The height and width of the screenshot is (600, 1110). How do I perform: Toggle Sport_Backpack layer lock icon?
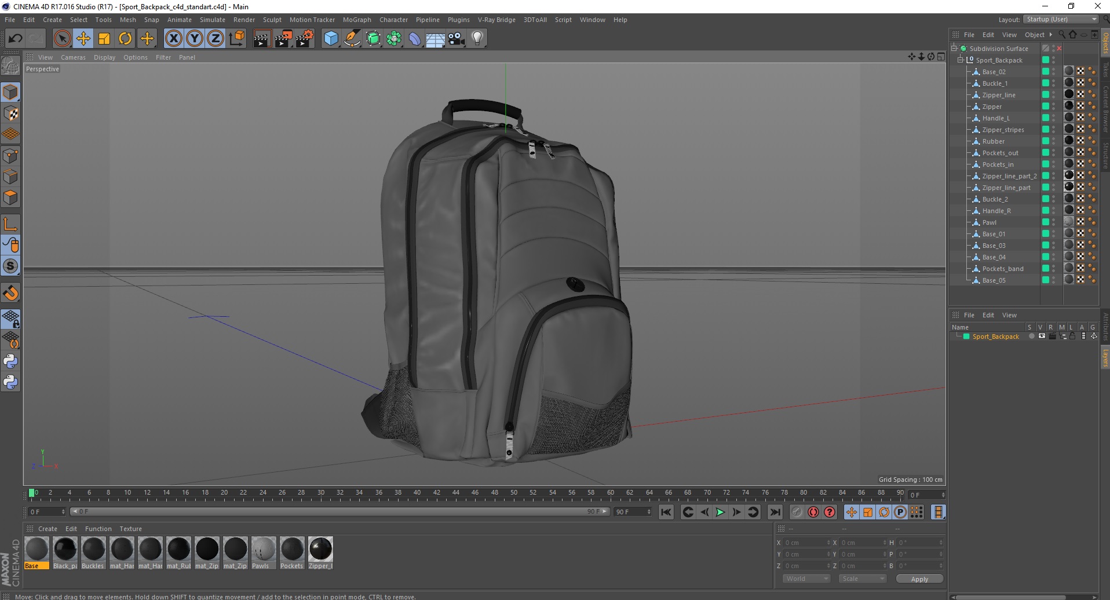click(1072, 336)
